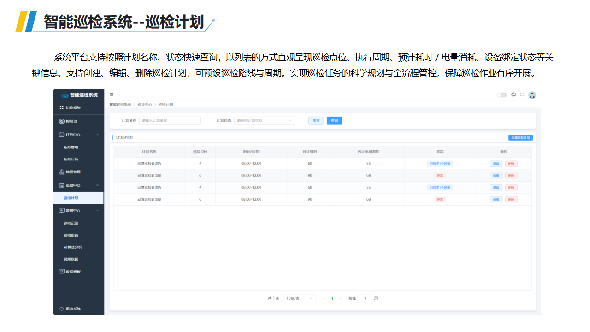The image size is (590, 332).
Task: Click the fullscreen icon in header
Action: pos(522,95)
